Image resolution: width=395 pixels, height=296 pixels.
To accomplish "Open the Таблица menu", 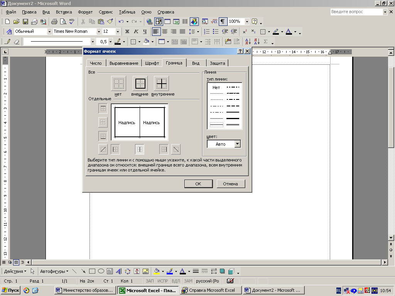I will [127, 12].
